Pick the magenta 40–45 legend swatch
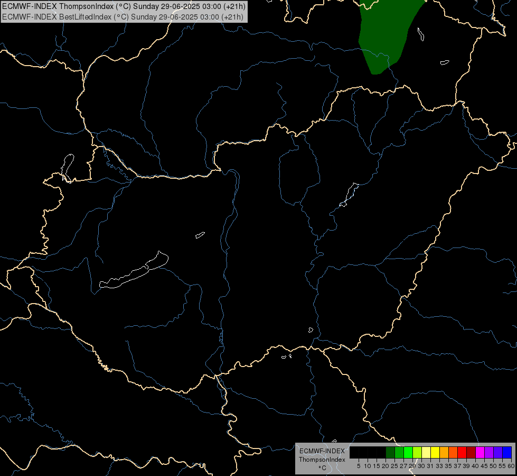The height and width of the screenshot is (476, 517). [x=480, y=452]
